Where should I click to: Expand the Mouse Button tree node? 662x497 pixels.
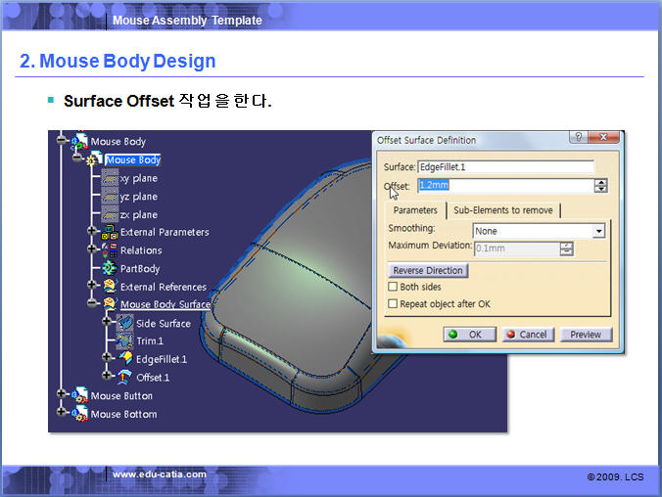tap(61, 395)
